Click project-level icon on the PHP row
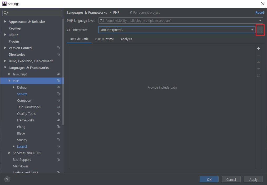267x185 pixels. pyautogui.click(x=58, y=81)
